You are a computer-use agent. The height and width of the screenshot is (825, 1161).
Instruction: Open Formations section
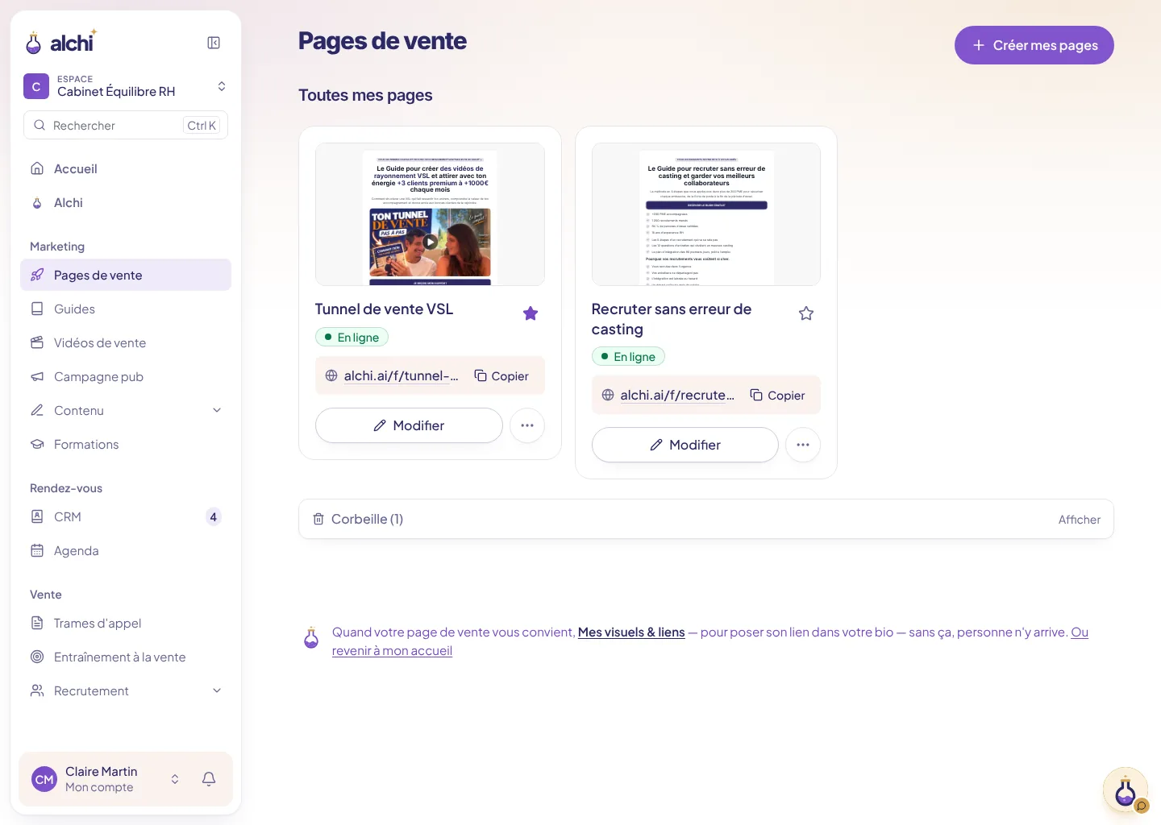tap(126, 444)
